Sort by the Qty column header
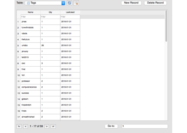The image size is (187, 133). (50, 12)
